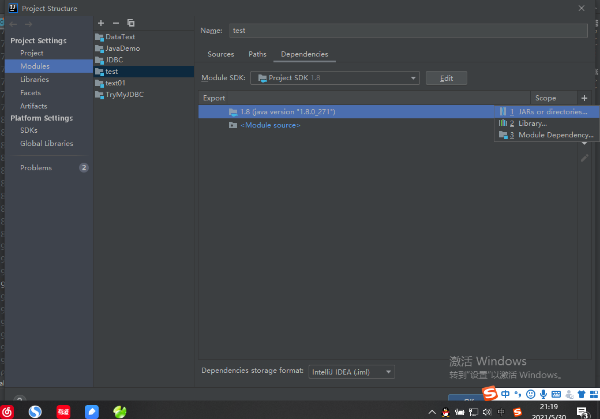
Task: Toggle Chinese mode on Sogou floating toolbar
Action: [x=505, y=394]
